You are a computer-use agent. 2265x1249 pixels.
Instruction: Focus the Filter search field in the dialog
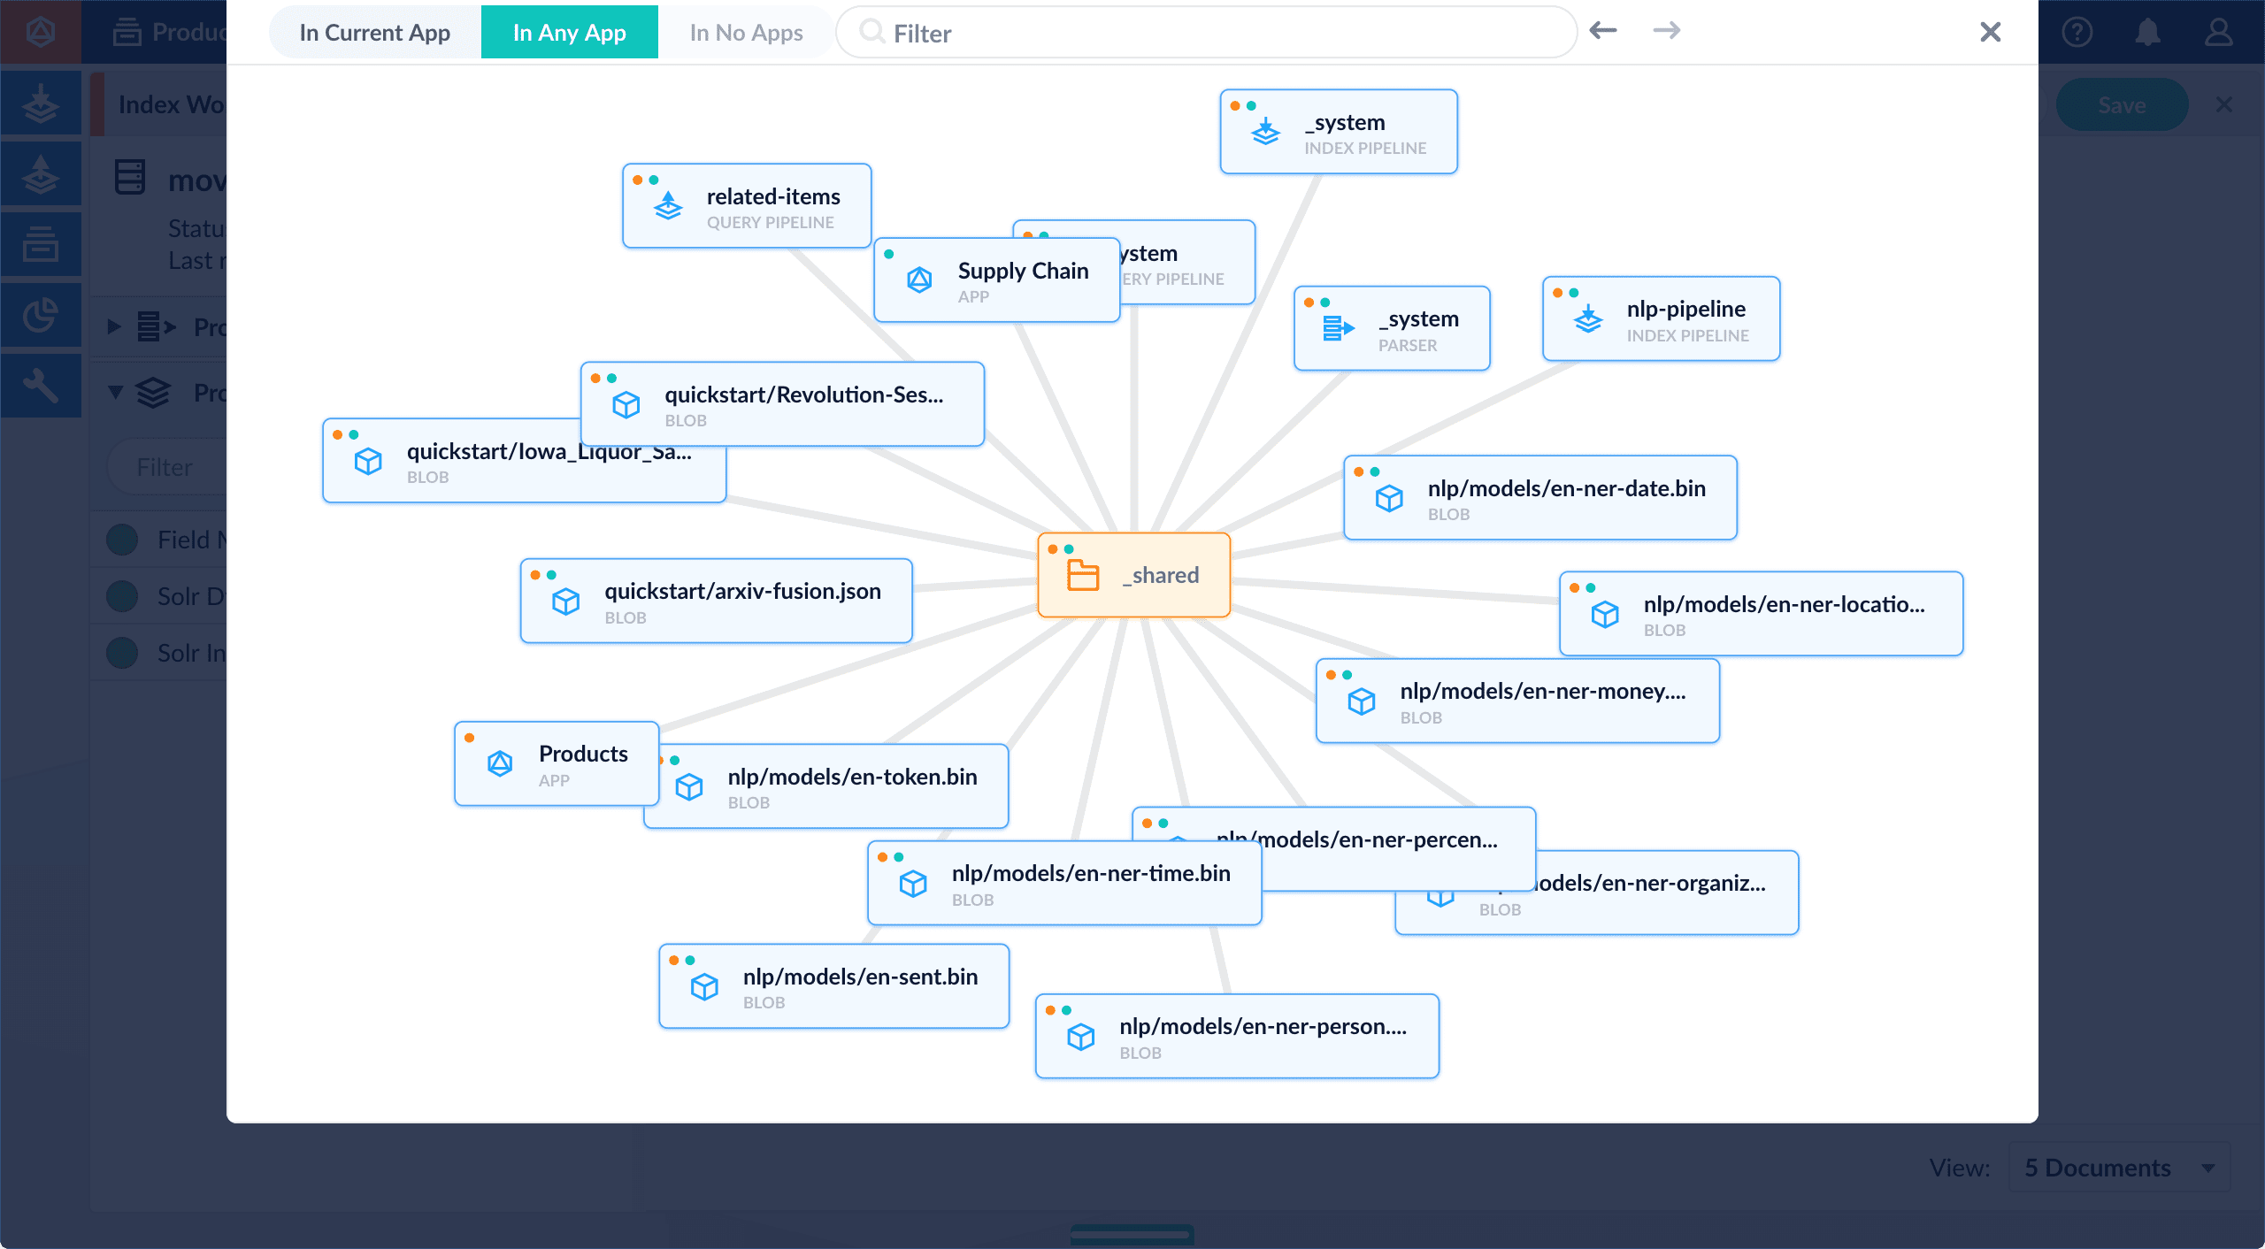1206,33
